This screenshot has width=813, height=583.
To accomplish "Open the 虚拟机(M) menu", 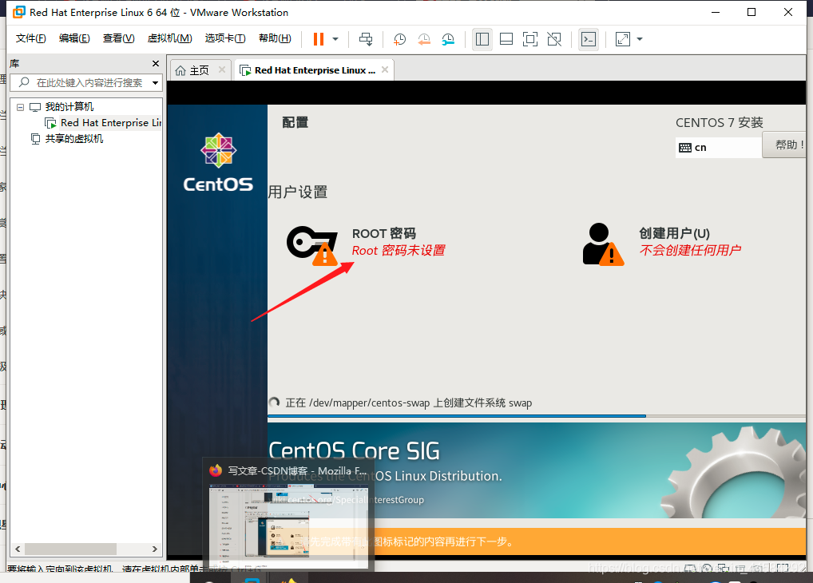I will click(169, 38).
